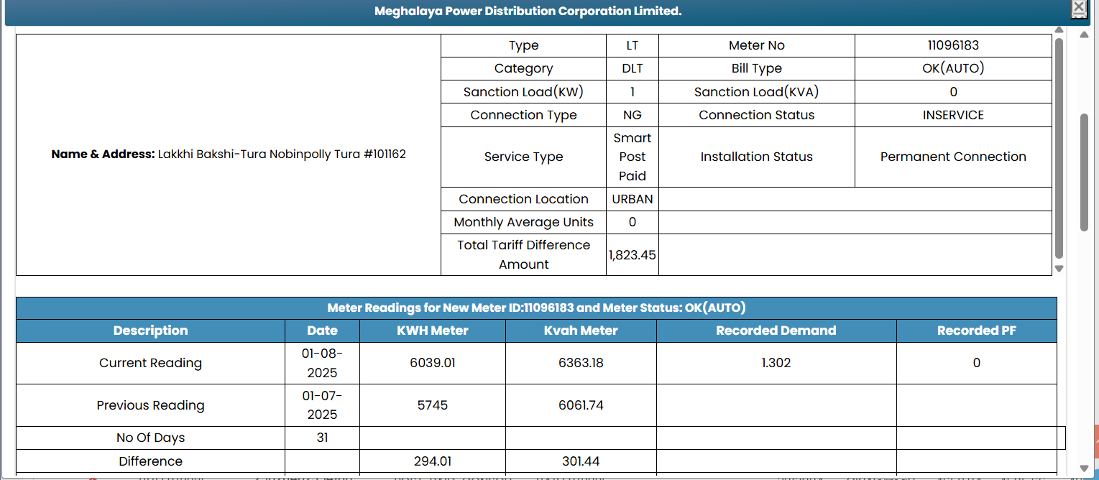The height and width of the screenshot is (480, 1099).
Task: Click the Description column header
Action: pyautogui.click(x=150, y=331)
